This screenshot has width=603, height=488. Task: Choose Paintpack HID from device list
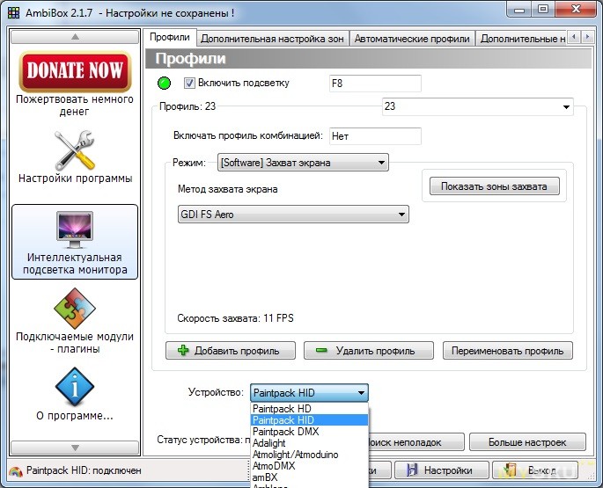309,420
